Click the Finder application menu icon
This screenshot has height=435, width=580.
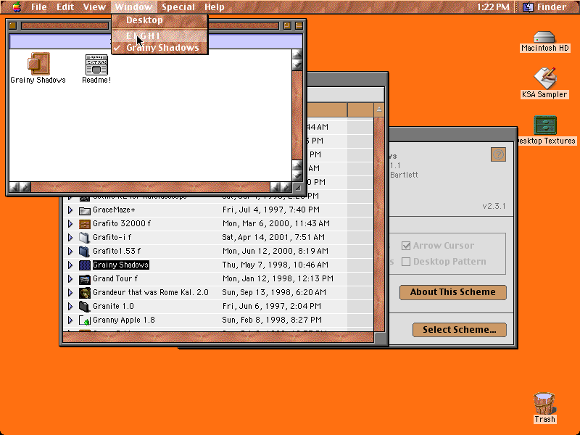(528, 7)
